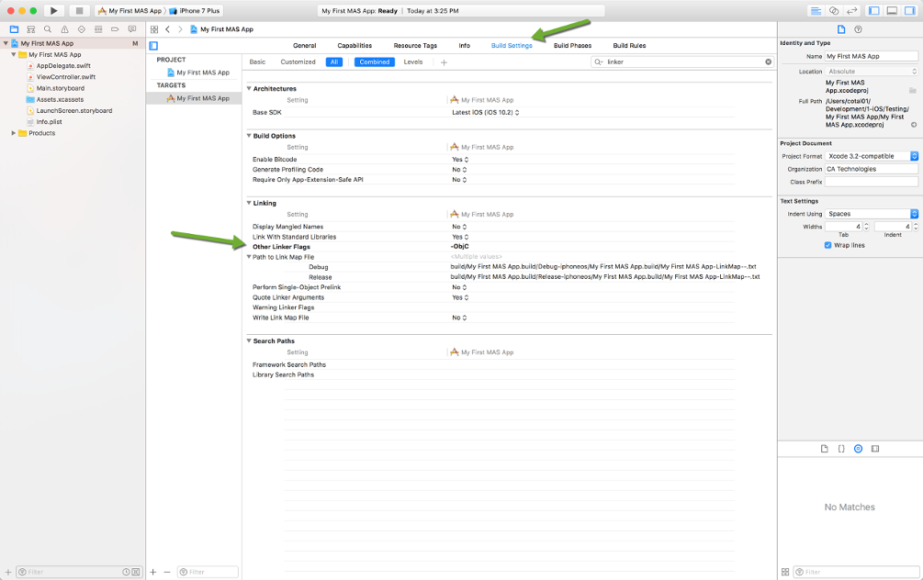Collapse the Search Paths section
Viewport: 923px width, 580px height.
pyautogui.click(x=249, y=340)
